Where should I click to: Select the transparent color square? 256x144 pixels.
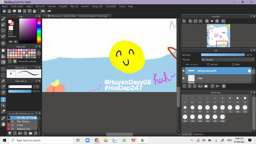click(11, 28)
